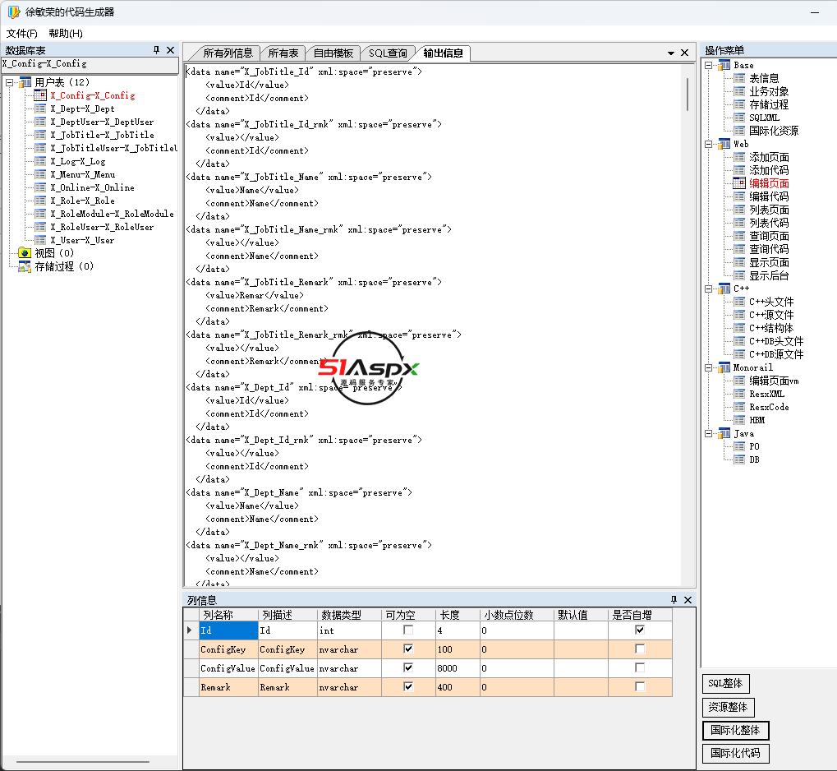Viewport: 837px width, 771px height.
Task: Click the 数据库表 horizontal scrollbar
Action: point(83,762)
